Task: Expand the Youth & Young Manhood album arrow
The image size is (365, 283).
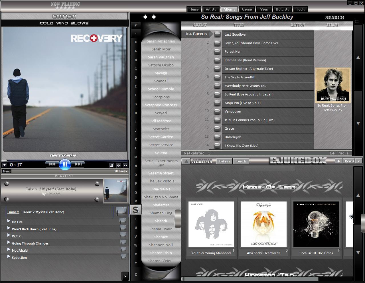Action: click(x=234, y=251)
